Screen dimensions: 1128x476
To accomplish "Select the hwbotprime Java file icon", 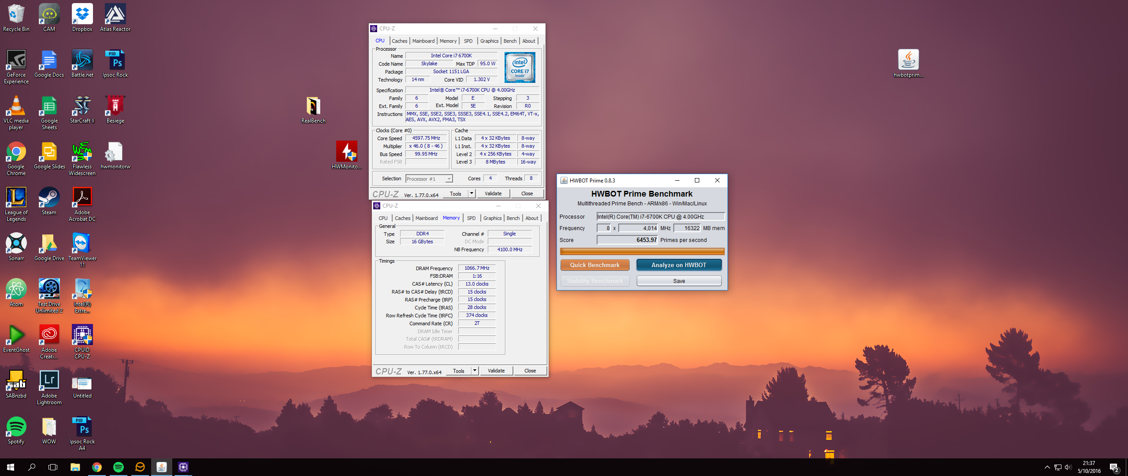I will 908,63.
